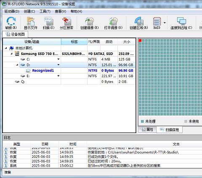
Task: Click the 96.96 GB size of Recognized1
Action: (126, 71)
